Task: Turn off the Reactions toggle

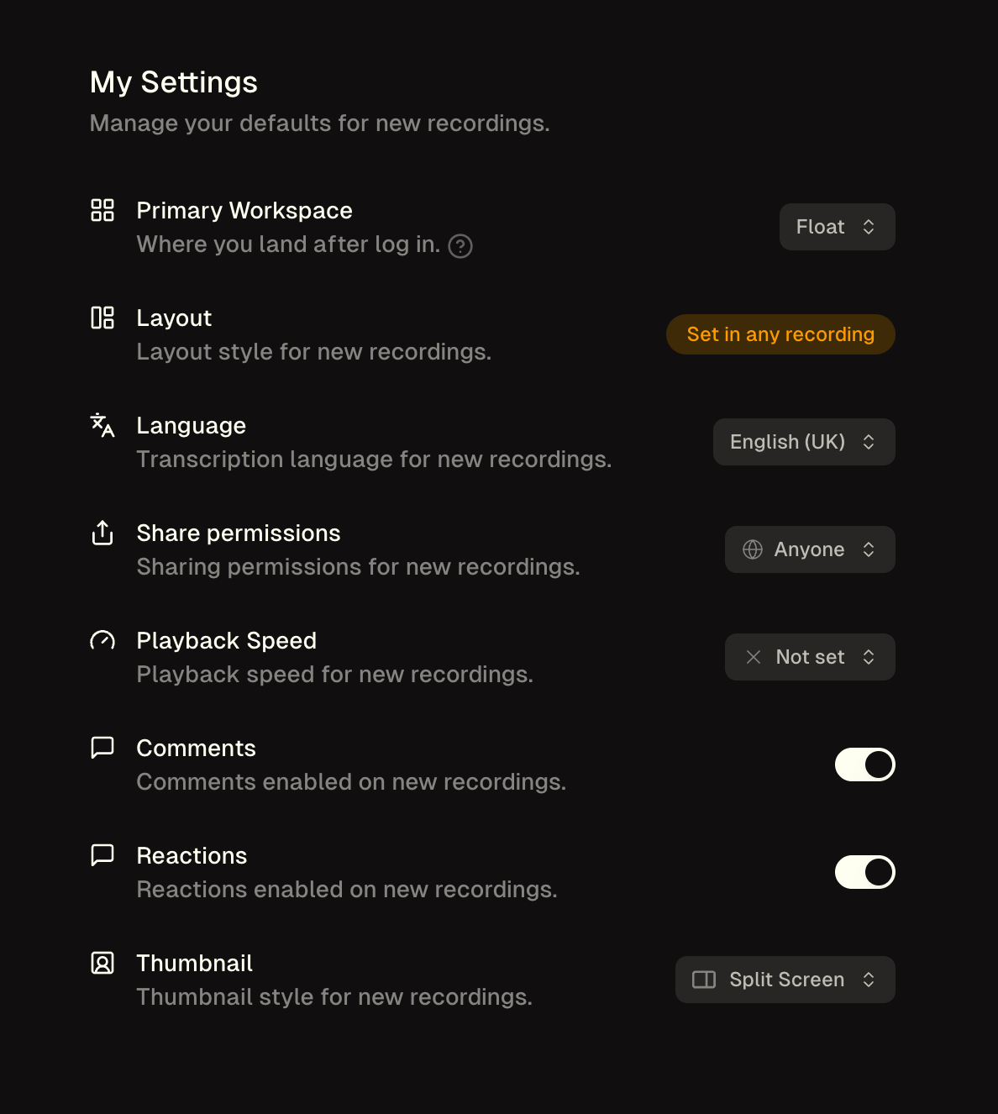Action: (865, 872)
